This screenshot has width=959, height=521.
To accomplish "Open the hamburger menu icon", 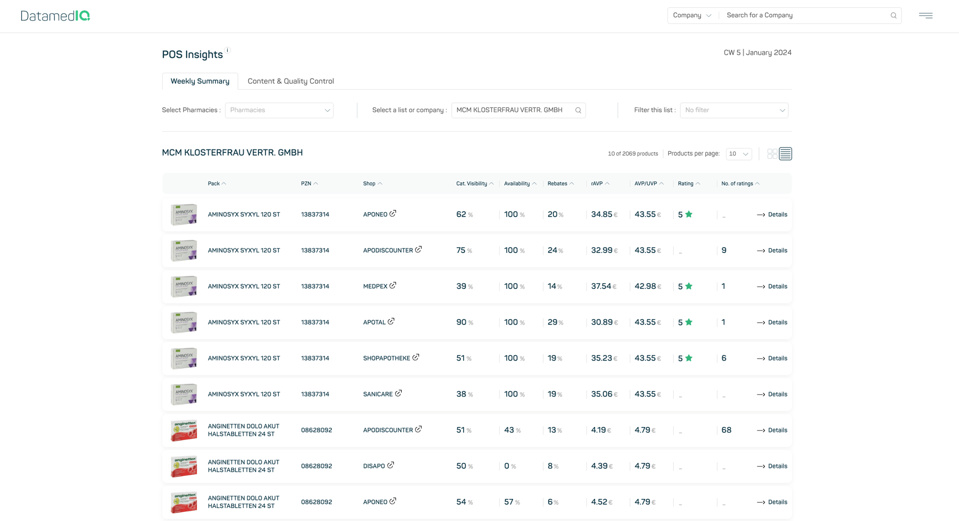I will (925, 15).
